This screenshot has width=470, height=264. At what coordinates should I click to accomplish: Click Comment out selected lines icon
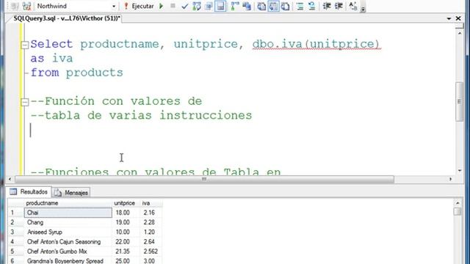click(x=300, y=6)
